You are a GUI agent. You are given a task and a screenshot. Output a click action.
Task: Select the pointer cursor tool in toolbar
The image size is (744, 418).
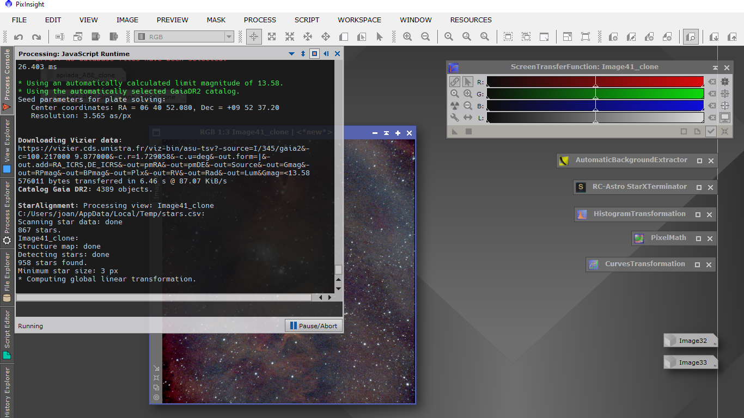(x=380, y=37)
